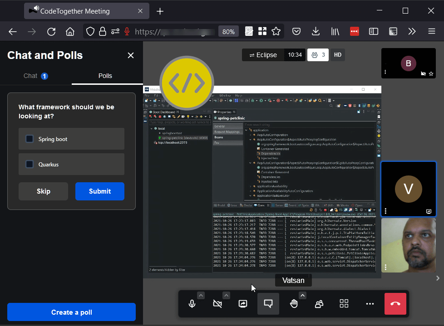Hang up the call

395,304
